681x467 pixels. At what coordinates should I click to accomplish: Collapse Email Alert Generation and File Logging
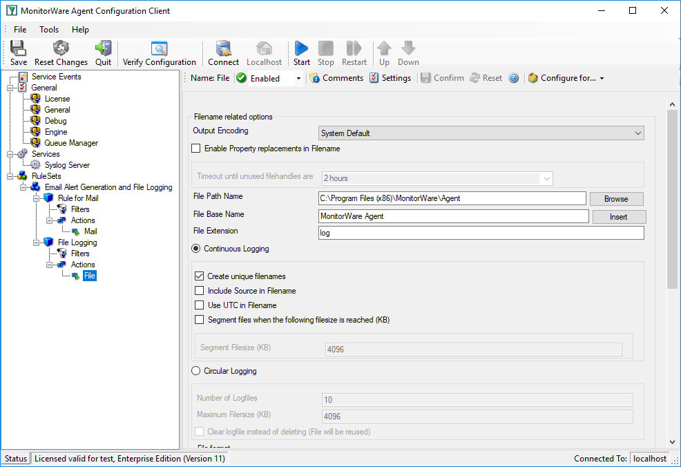pos(23,187)
